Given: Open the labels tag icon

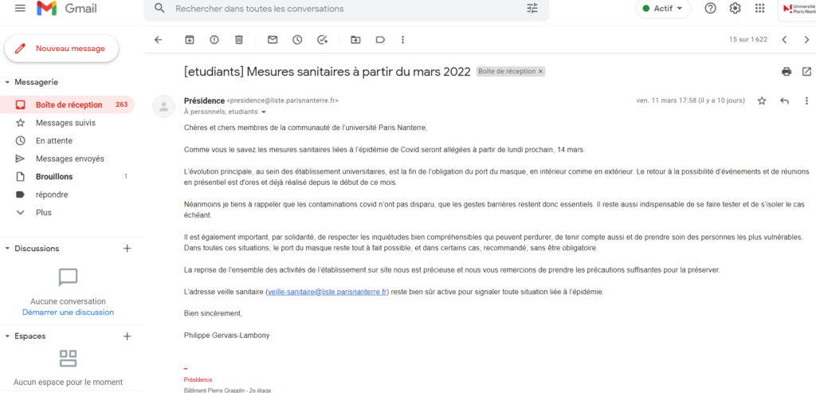Looking at the screenshot, I should 380,40.
